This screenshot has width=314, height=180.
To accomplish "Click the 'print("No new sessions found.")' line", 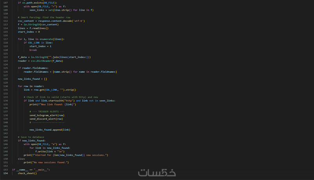I will (x=46, y=162).
